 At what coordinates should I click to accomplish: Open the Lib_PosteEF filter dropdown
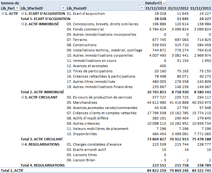click(142, 8)
